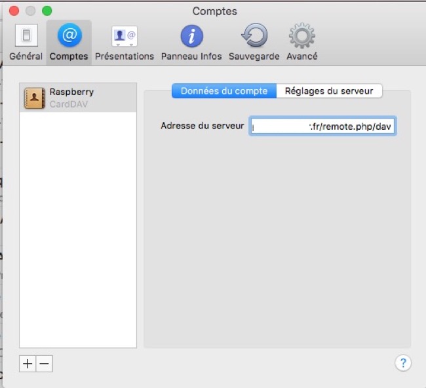This screenshot has height=388, width=426.
Task: Click the Adresse du serveur label
Action: 202,126
